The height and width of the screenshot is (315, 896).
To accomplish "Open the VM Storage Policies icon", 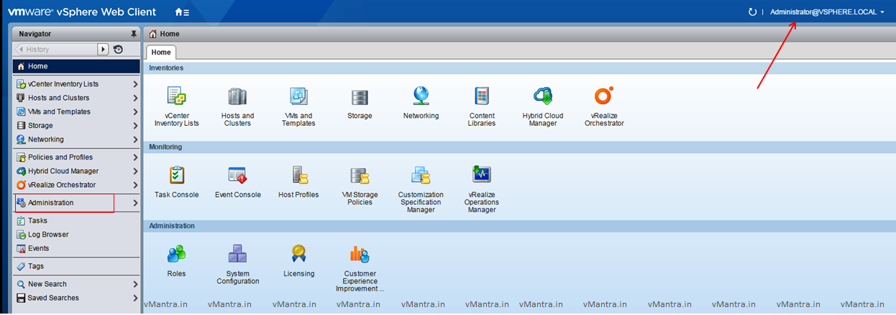I will [360, 175].
